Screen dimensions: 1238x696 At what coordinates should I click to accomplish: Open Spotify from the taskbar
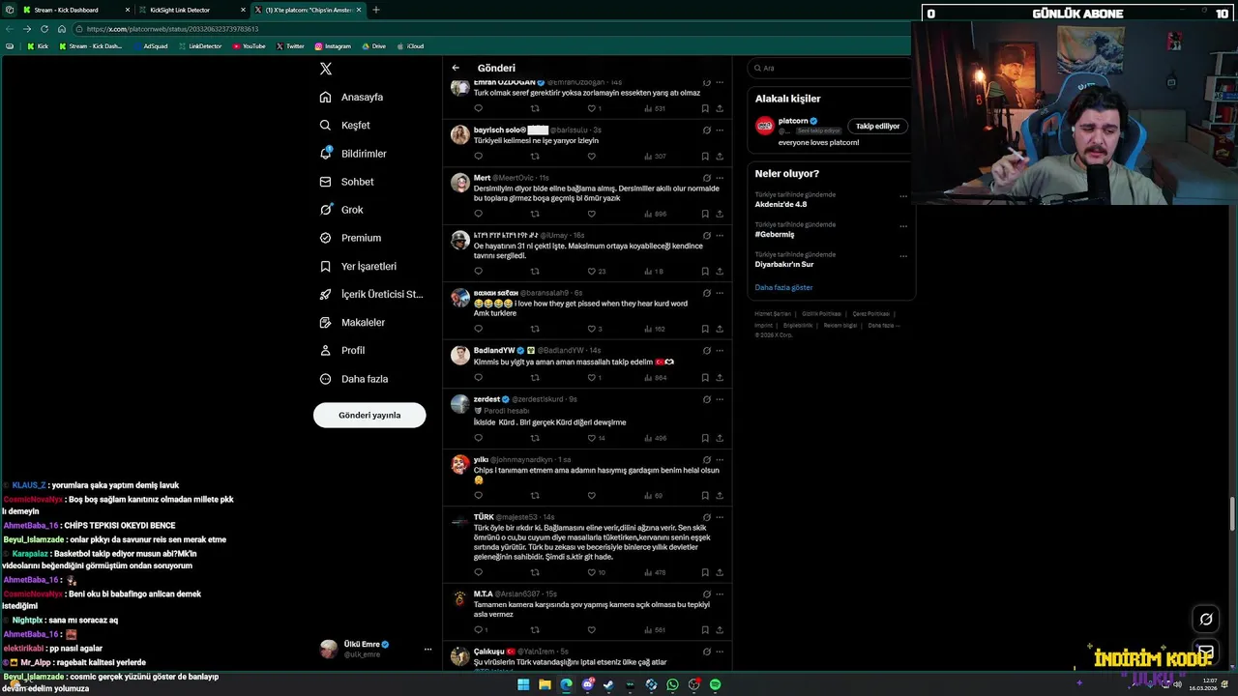[x=715, y=684]
